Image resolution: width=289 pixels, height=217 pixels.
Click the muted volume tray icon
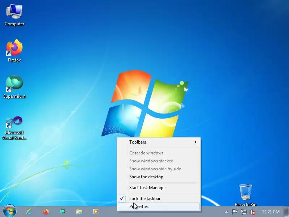pos(253,212)
